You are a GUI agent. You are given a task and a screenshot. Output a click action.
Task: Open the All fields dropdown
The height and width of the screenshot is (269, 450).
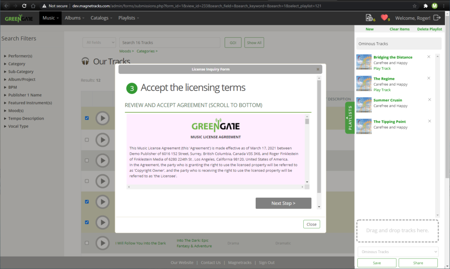tap(99, 43)
